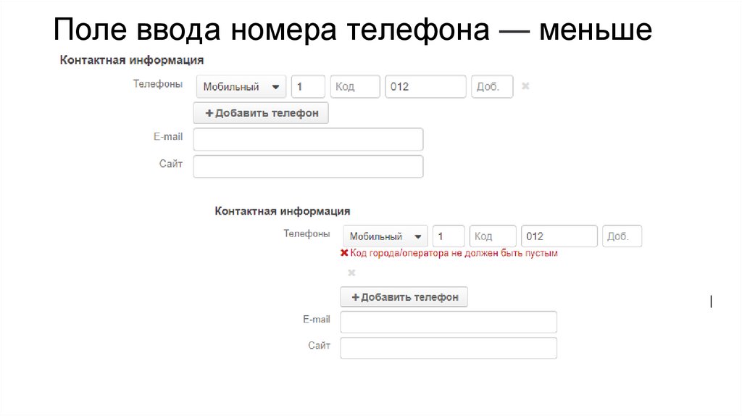Click upper Добавить телефон button

click(x=261, y=113)
